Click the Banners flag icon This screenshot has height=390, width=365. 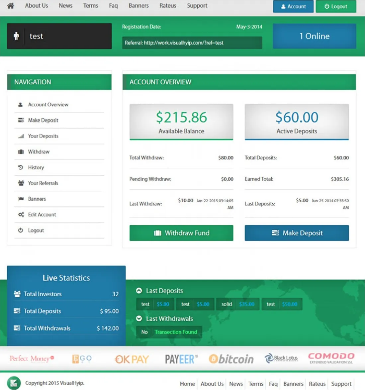coord(21,199)
